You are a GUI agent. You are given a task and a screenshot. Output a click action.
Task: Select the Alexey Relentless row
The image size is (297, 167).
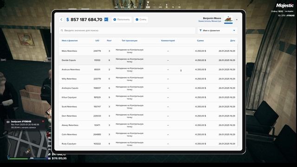148,125
